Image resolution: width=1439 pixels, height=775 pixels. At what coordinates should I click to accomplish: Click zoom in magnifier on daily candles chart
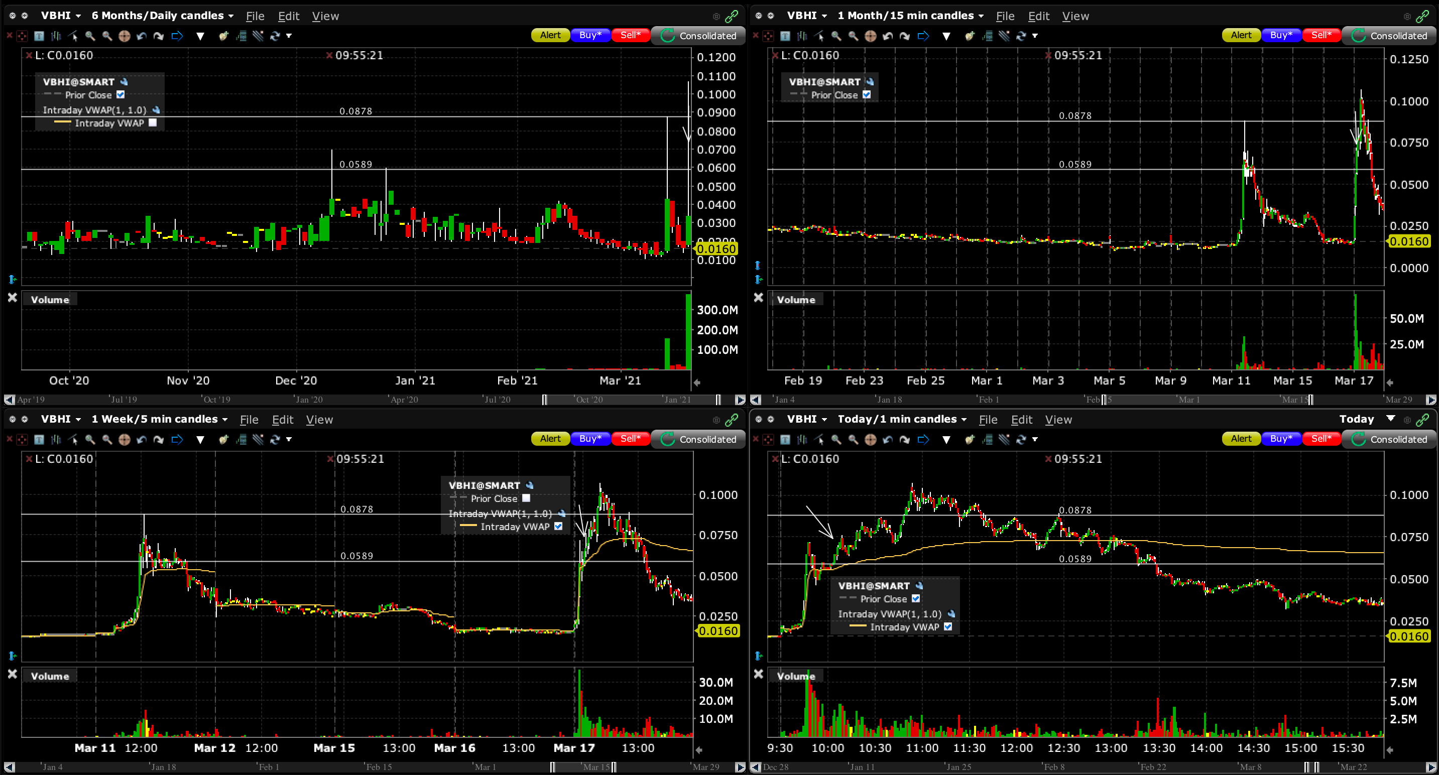(90, 36)
